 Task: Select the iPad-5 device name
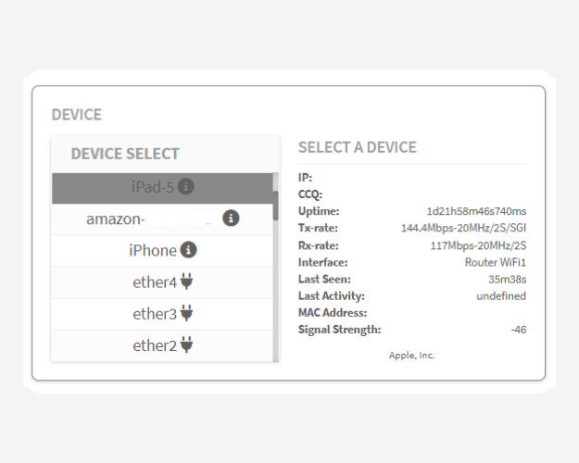pyautogui.click(x=152, y=187)
